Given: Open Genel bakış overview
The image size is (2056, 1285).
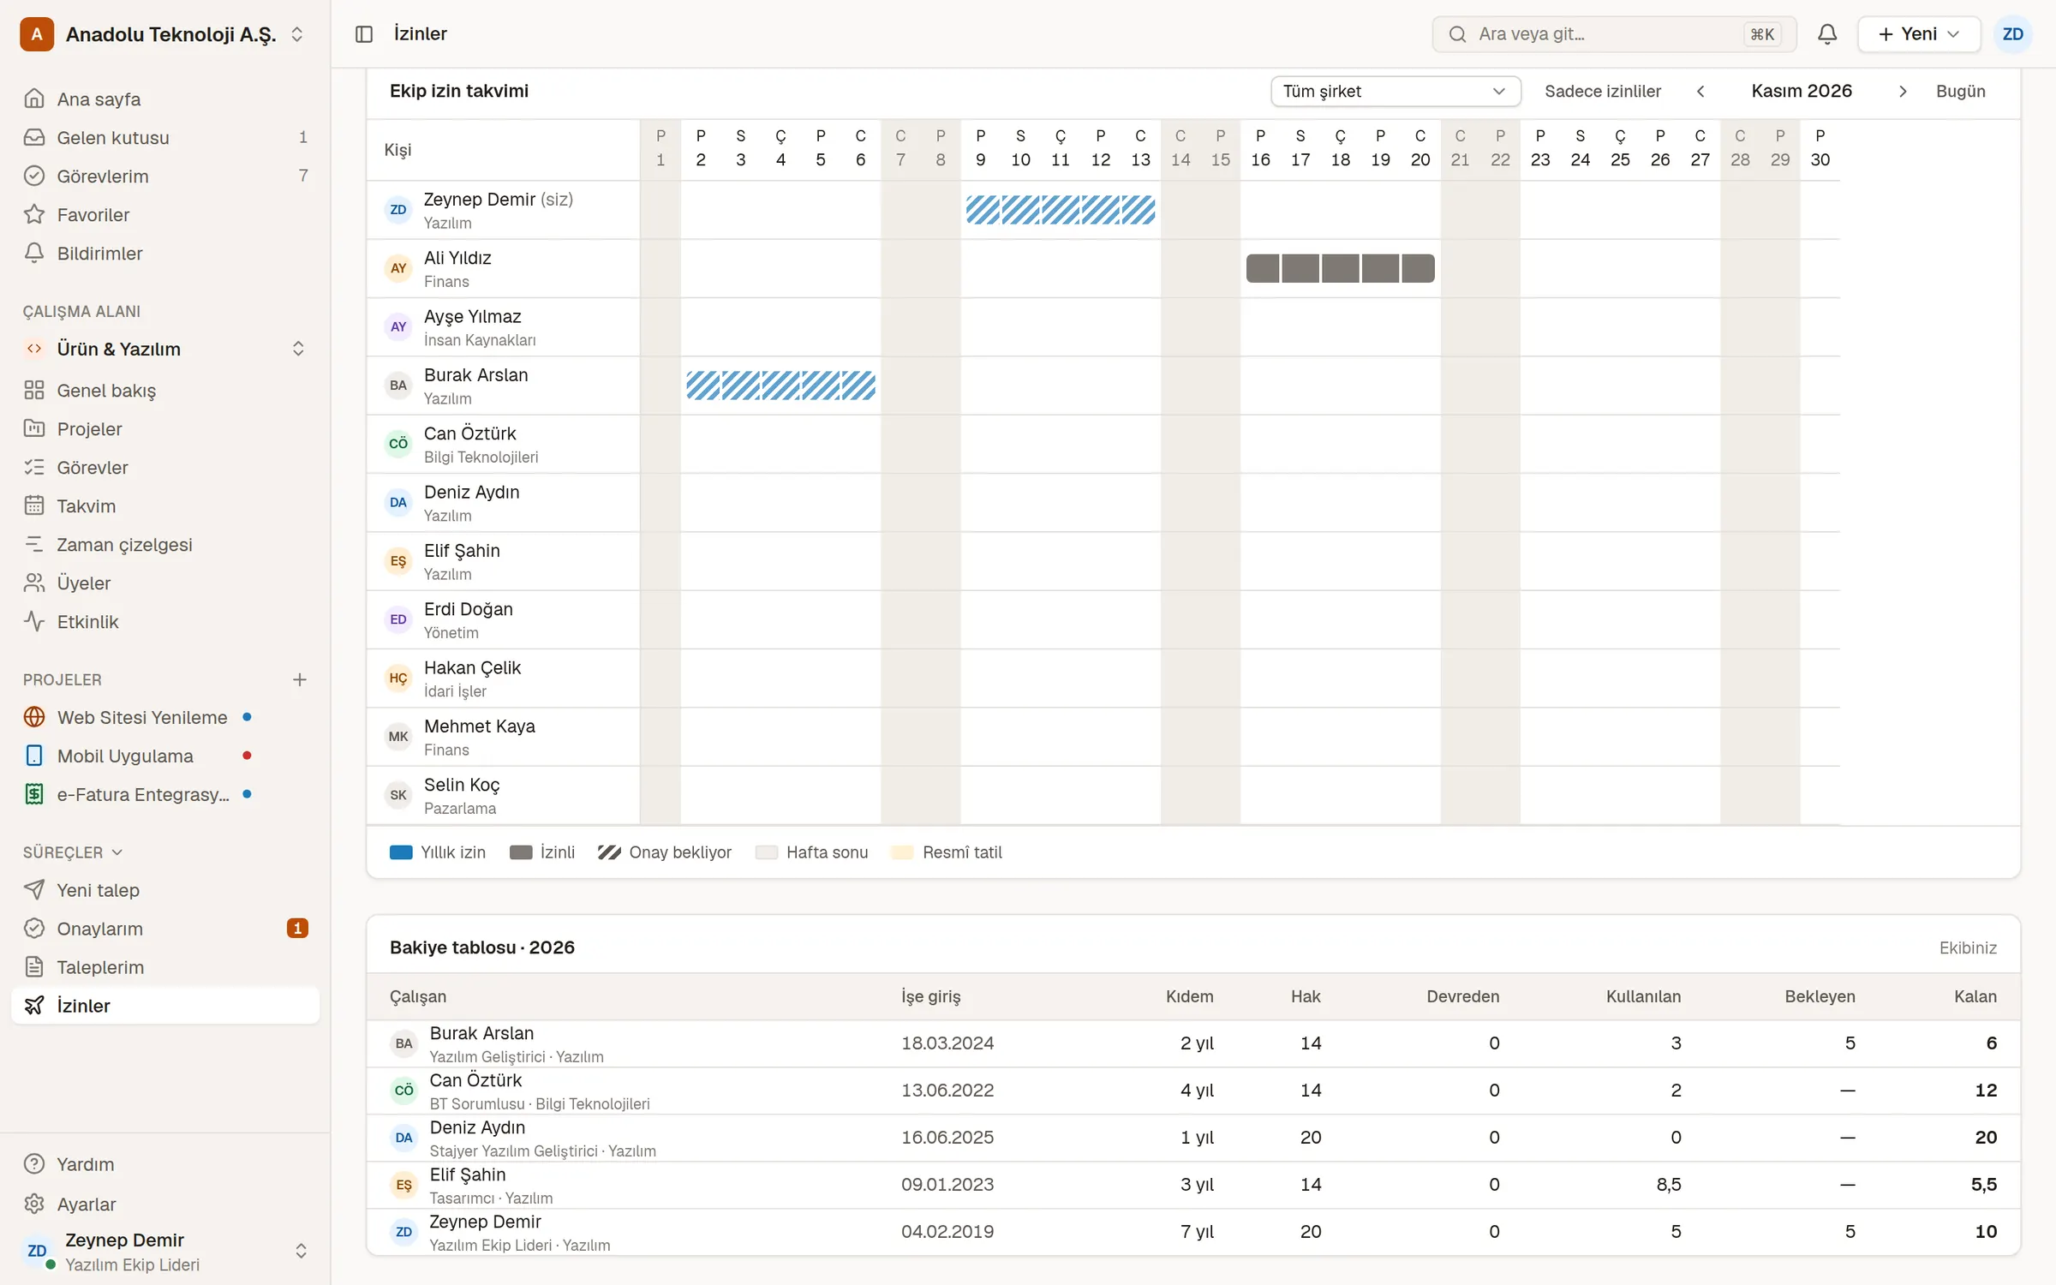Looking at the screenshot, I should click(165, 390).
